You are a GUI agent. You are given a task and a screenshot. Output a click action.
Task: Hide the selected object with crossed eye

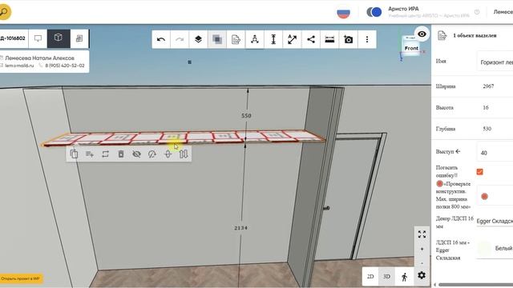(137, 154)
